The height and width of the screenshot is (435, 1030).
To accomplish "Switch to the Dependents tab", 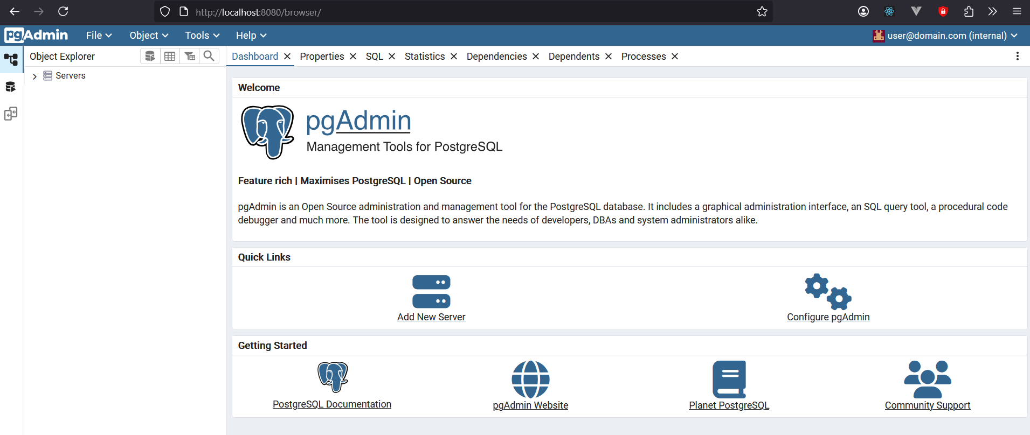I will tap(574, 57).
